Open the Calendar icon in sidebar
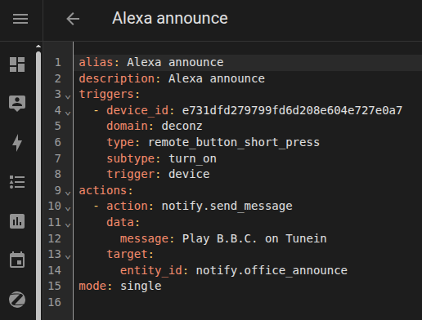Screen dimensions: 422x320 [x=17, y=260]
